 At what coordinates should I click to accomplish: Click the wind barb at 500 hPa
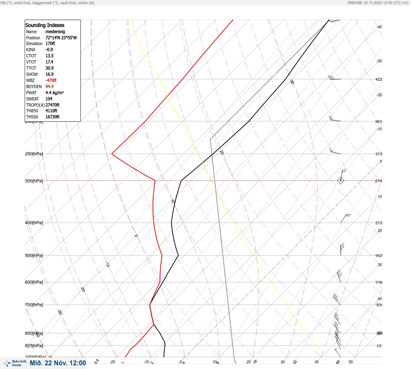[x=342, y=249]
